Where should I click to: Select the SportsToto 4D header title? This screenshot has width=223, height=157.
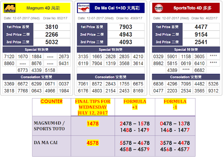coord(193,8)
